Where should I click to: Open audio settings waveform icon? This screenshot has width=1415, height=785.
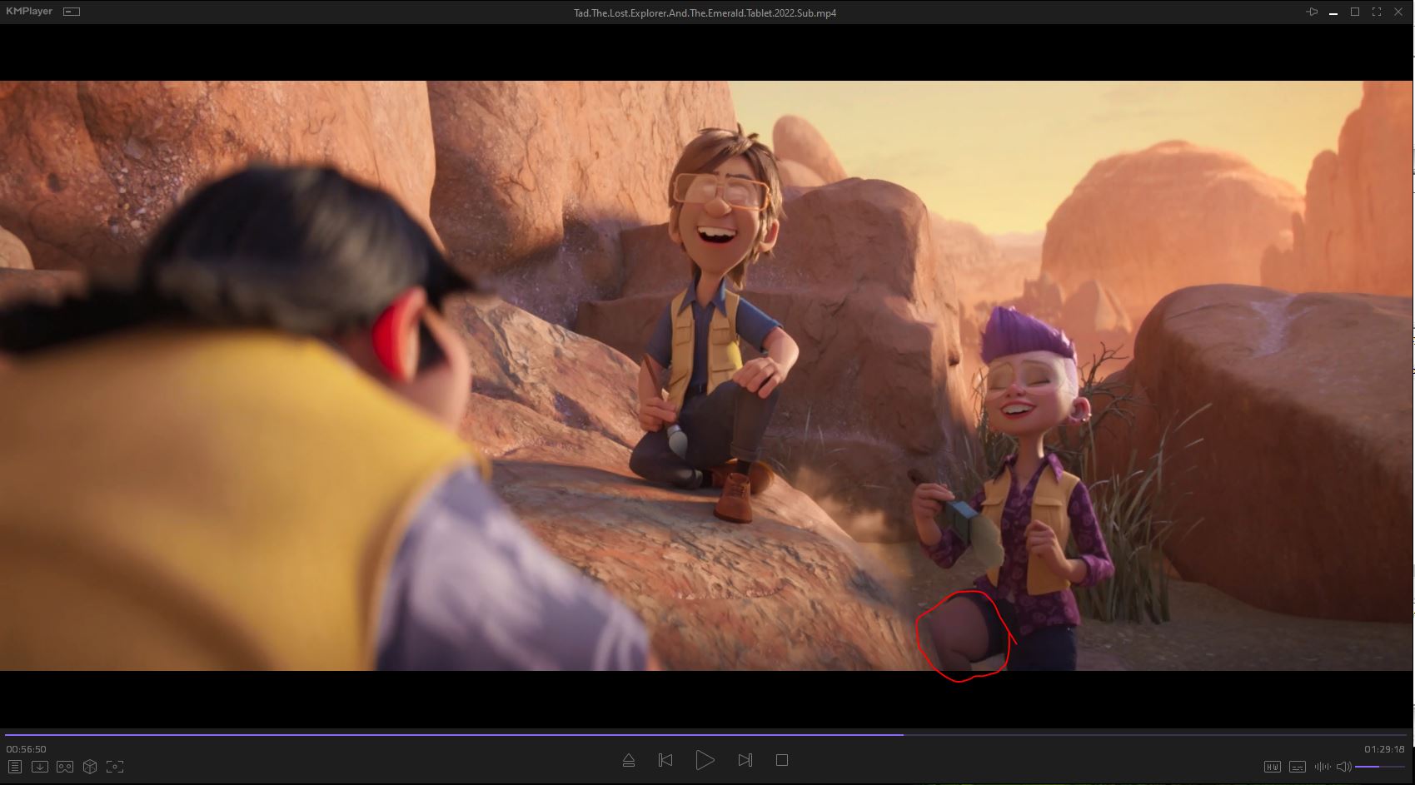[x=1322, y=767]
